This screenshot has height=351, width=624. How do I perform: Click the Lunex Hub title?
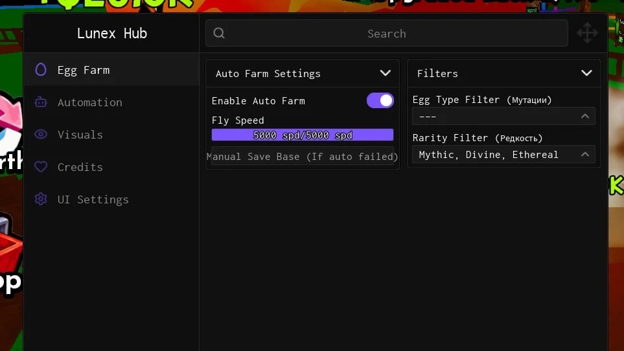click(x=112, y=34)
